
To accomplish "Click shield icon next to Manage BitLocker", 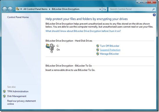I will tap(98, 54).
